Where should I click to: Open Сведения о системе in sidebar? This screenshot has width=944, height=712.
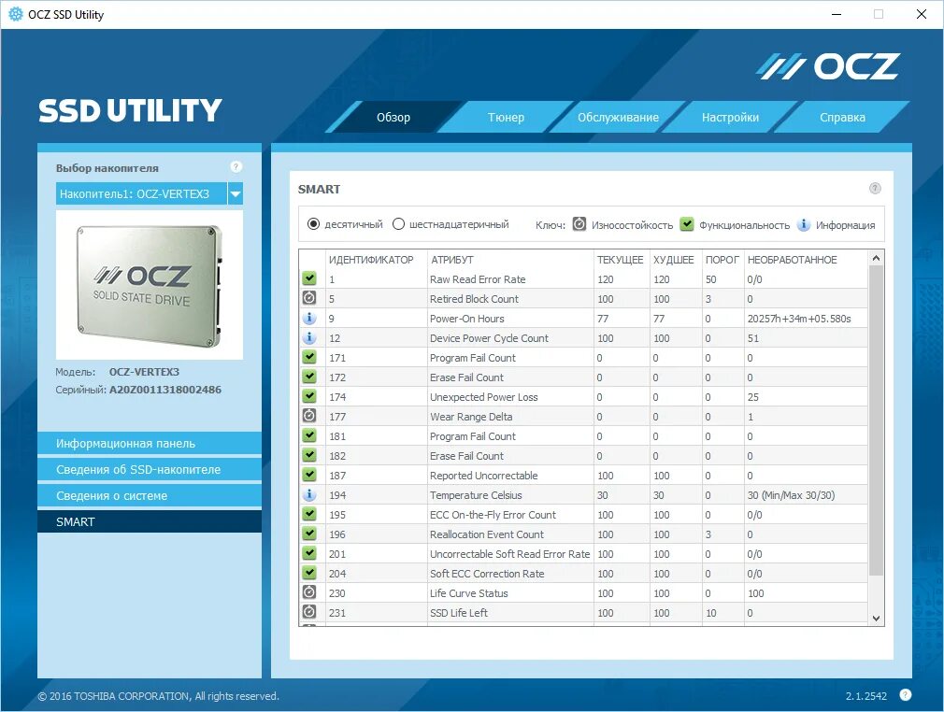point(150,495)
